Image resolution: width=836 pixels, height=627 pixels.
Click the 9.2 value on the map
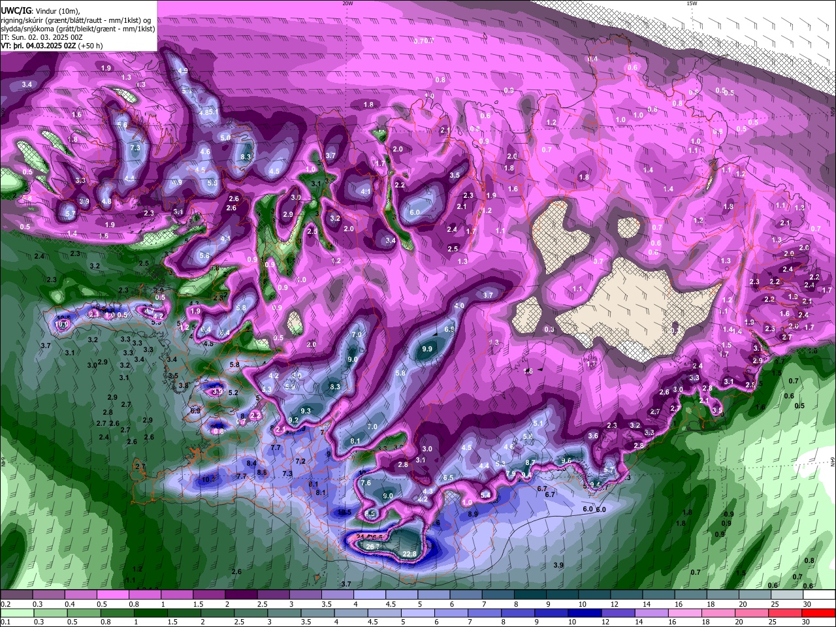click(293, 420)
